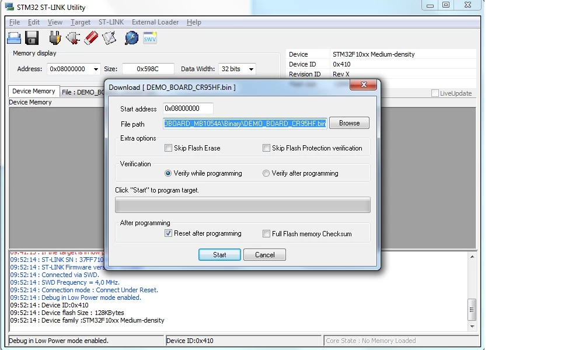
Task: Click Cancel in Download dialog
Action: [264, 254]
